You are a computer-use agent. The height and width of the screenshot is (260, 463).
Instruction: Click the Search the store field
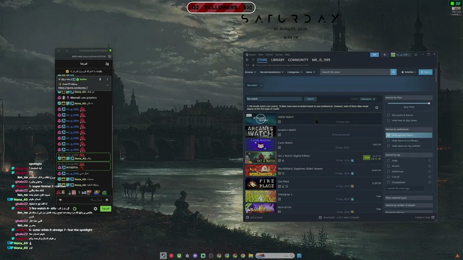[x=355, y=72]
